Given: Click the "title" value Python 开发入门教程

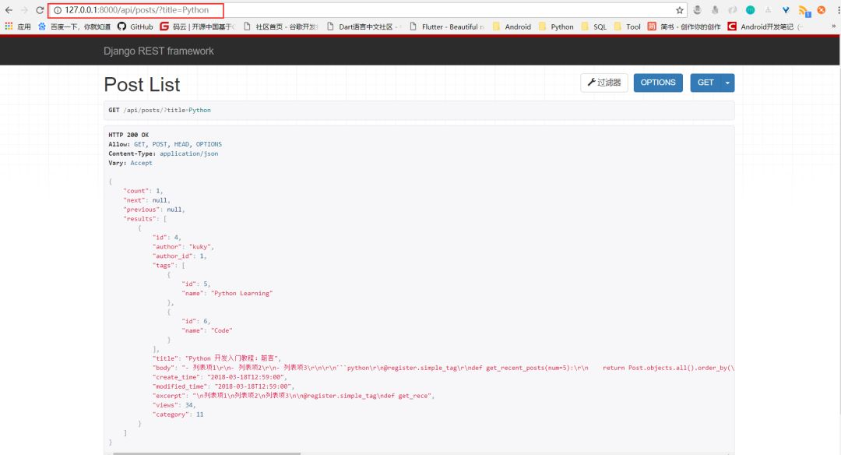Looking at the screenshot, I should 232,358.
